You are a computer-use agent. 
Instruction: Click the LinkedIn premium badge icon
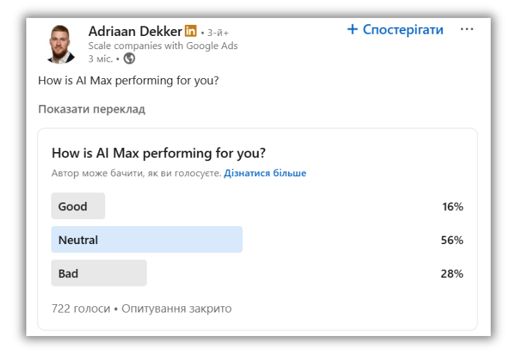coord(191,31)
